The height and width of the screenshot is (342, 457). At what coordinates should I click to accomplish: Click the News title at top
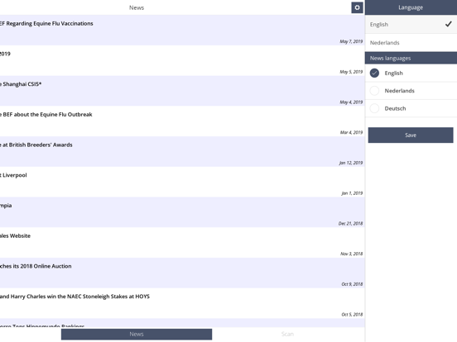tap(137, 8)
